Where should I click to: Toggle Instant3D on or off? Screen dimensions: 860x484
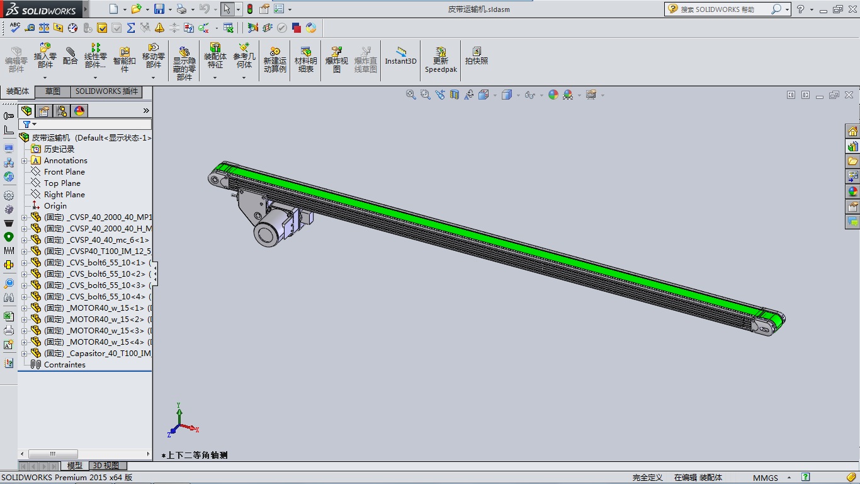pyautogui.click(x=401, y=55)
